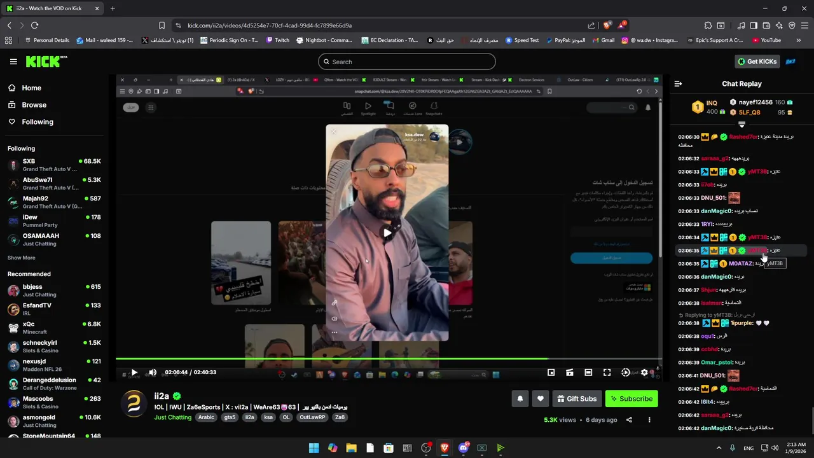The image size is (814, 458).
Task: Open the Twitch bookmark
Action: [x=277, y=40]
